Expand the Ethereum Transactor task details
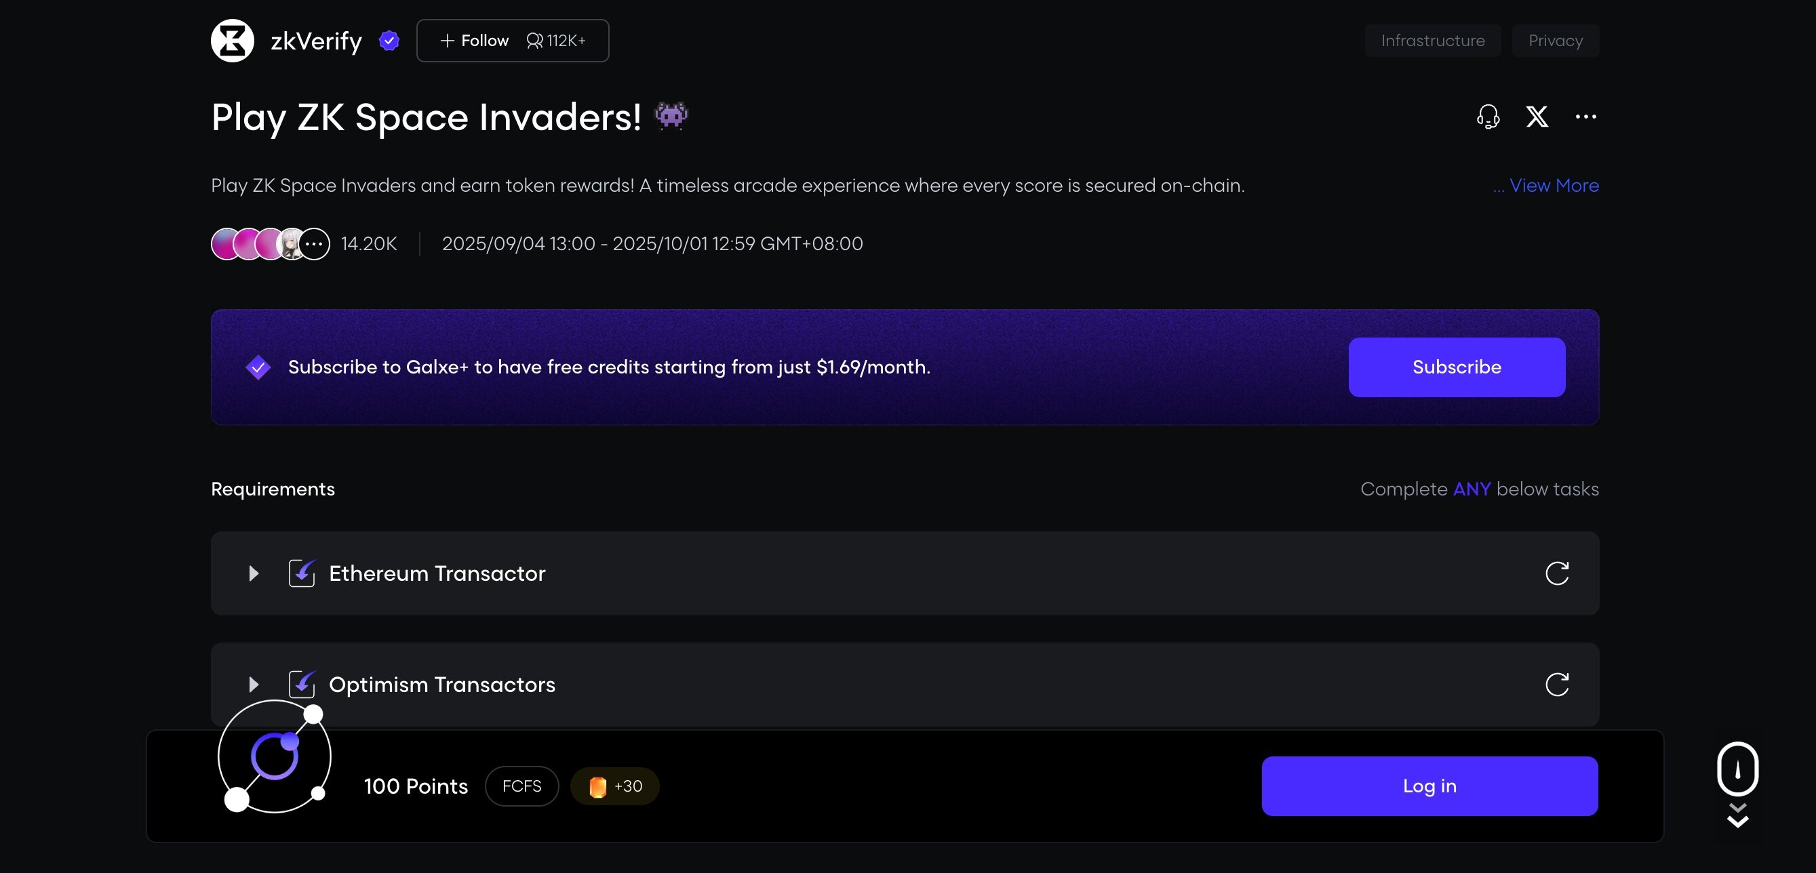The height and width of the screenshot is (873, 1816). tap(254, 573)
